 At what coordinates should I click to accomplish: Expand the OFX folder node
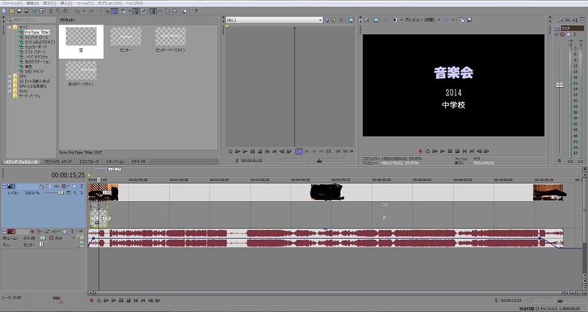10,76
